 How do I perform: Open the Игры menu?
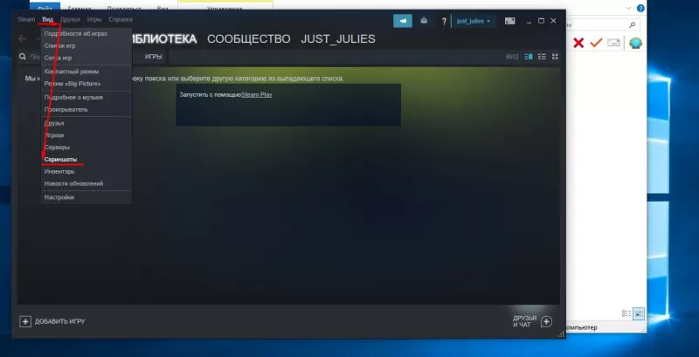[94, 19]
